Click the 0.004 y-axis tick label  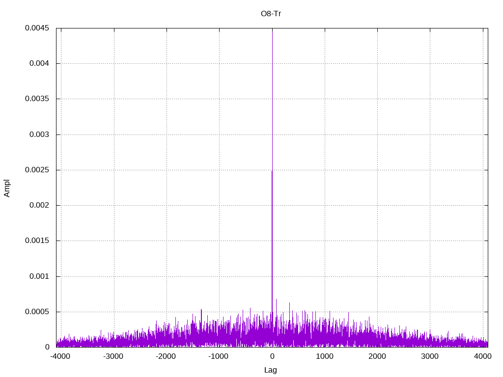[39, 63]
